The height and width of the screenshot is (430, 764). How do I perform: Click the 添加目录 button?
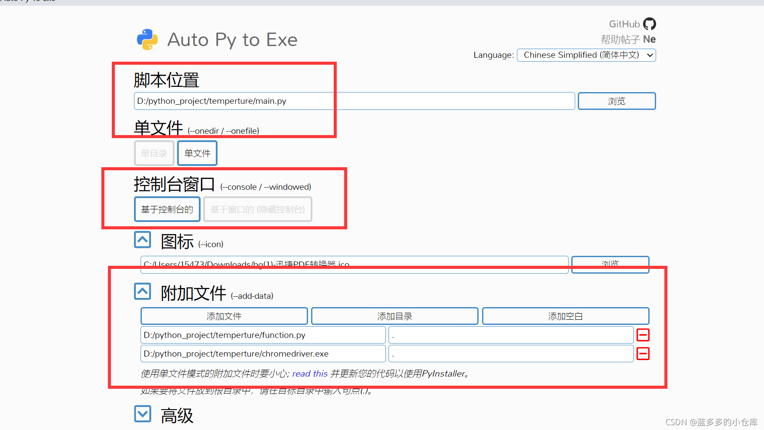(x=395, y=316)
